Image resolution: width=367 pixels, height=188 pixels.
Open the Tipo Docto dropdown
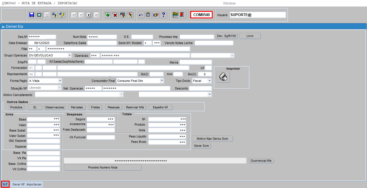point(209,81)
